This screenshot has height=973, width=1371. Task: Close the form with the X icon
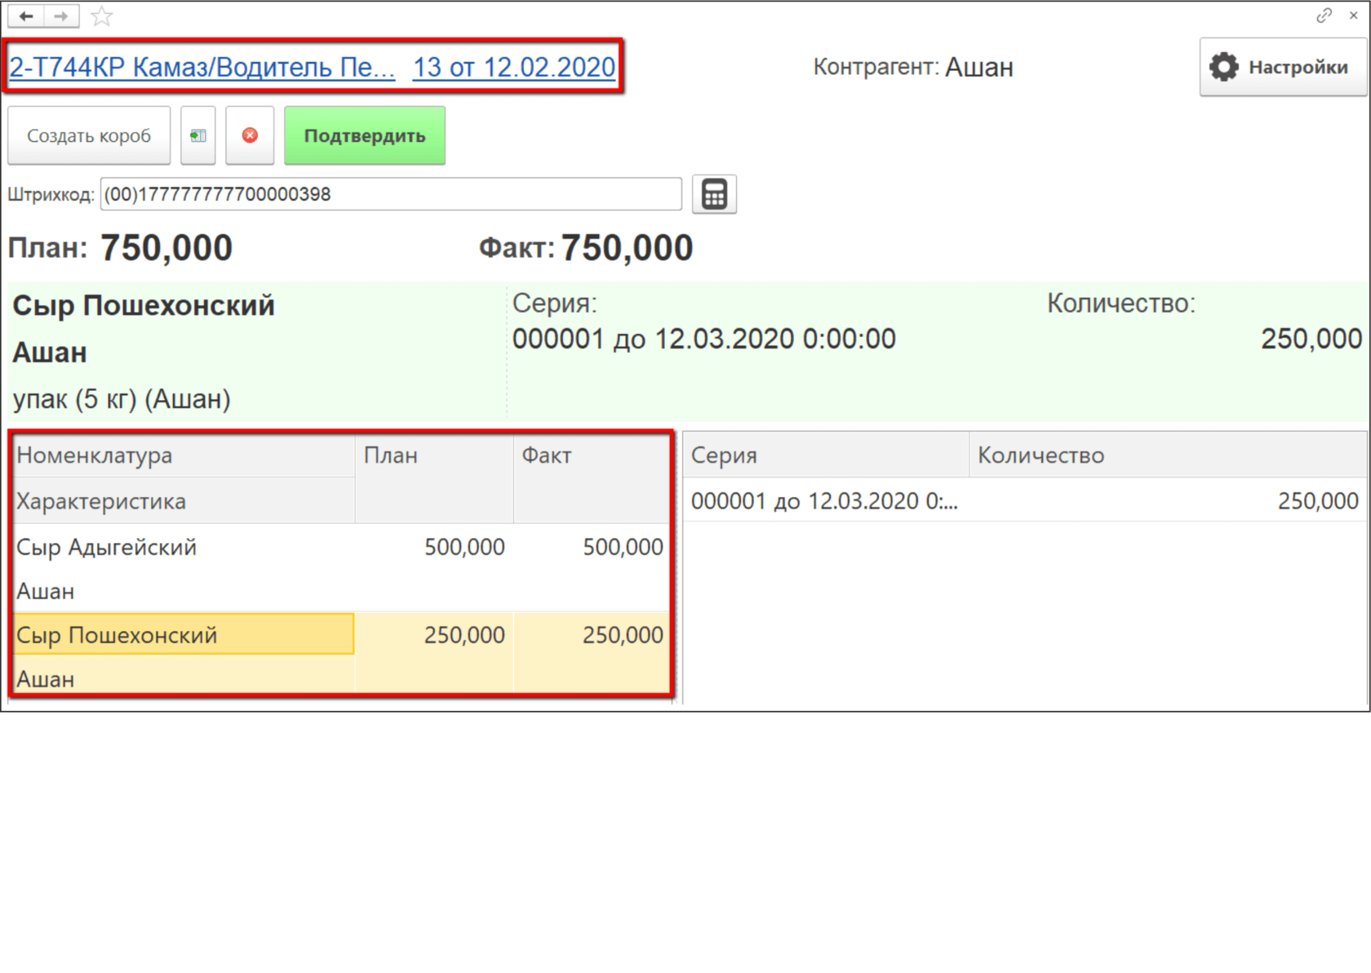point(1353,16)
